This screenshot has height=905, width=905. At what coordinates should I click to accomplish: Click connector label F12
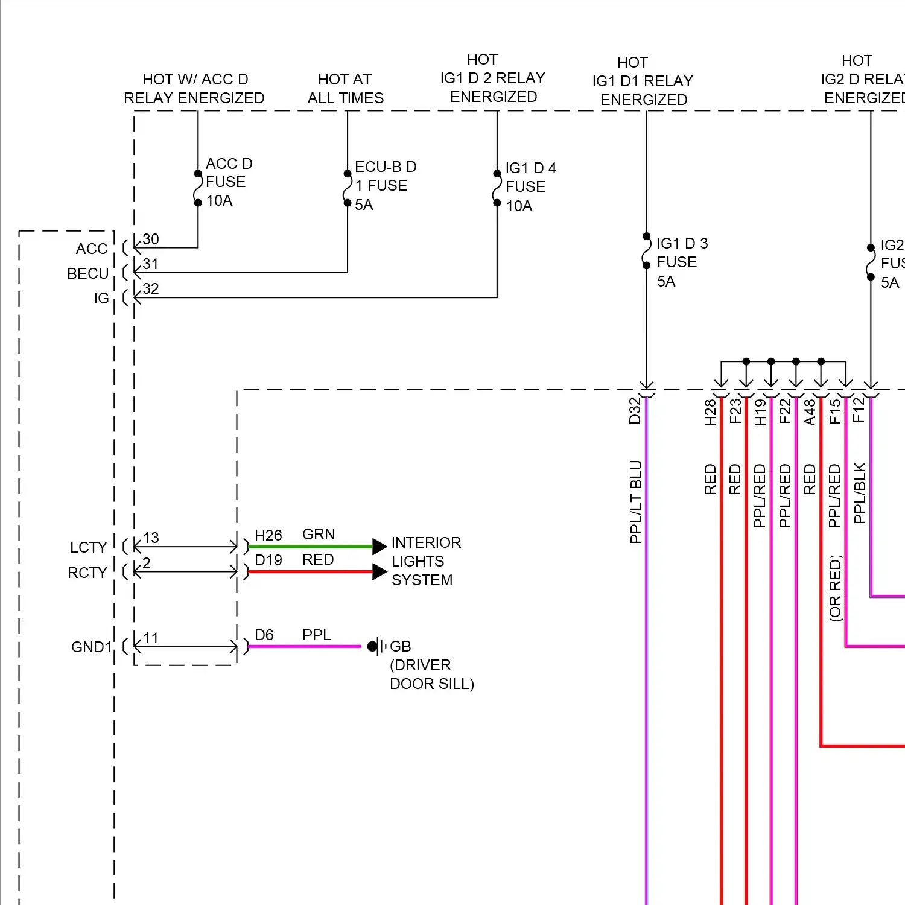[x=859, y=410]
